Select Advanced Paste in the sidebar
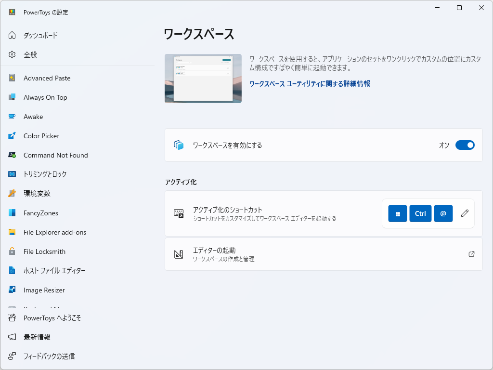The image size is (493, 370). (47, 78)
